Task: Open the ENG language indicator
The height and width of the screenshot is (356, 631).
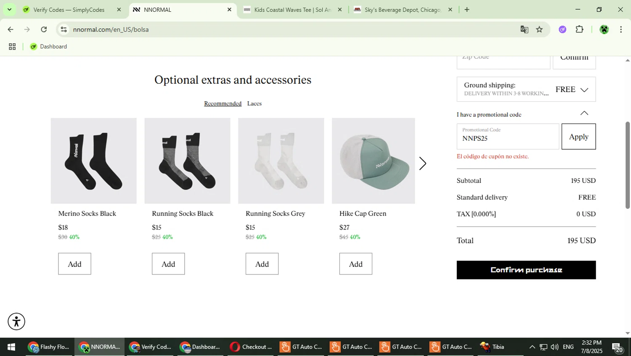Action: point(568,347)
